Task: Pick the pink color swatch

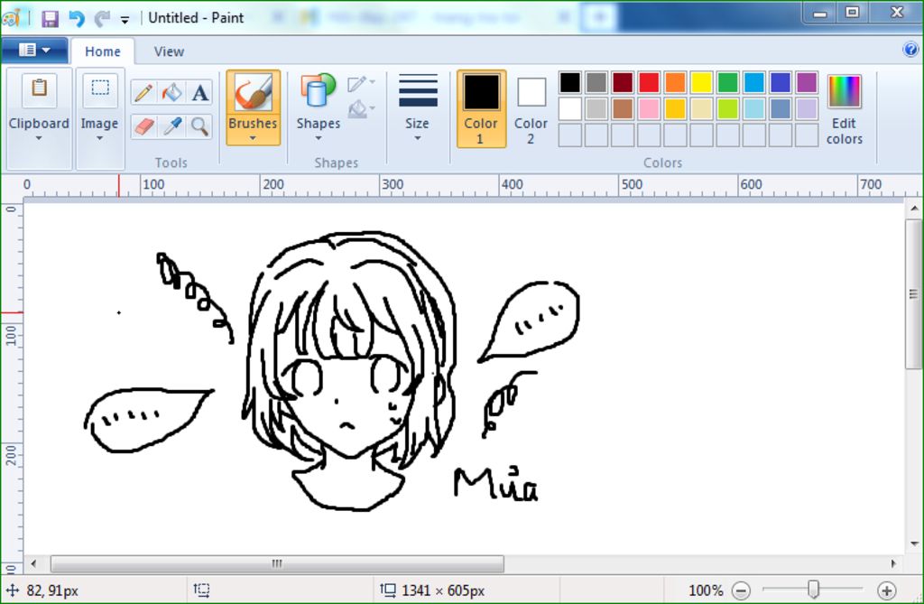Action: pos(649,108)
